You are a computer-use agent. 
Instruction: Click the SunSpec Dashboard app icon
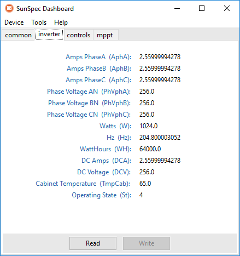pyautogui.click(x=9, y=8)
